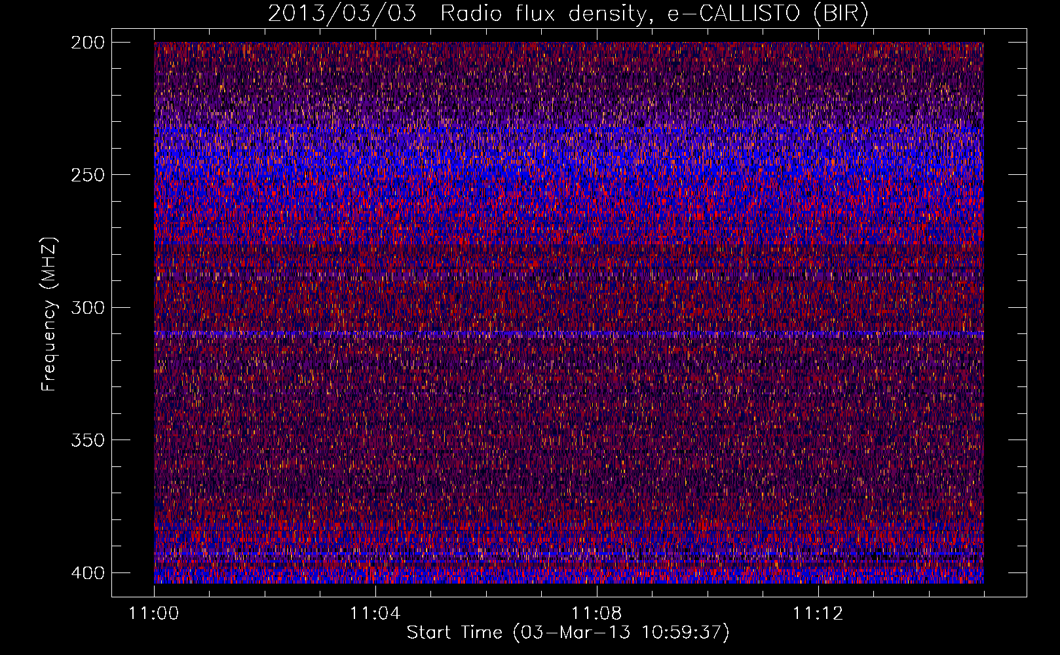Click the 2013/03/03 date in title
This screenshot has height=655, width=1060.
click(x=341, y=14)
